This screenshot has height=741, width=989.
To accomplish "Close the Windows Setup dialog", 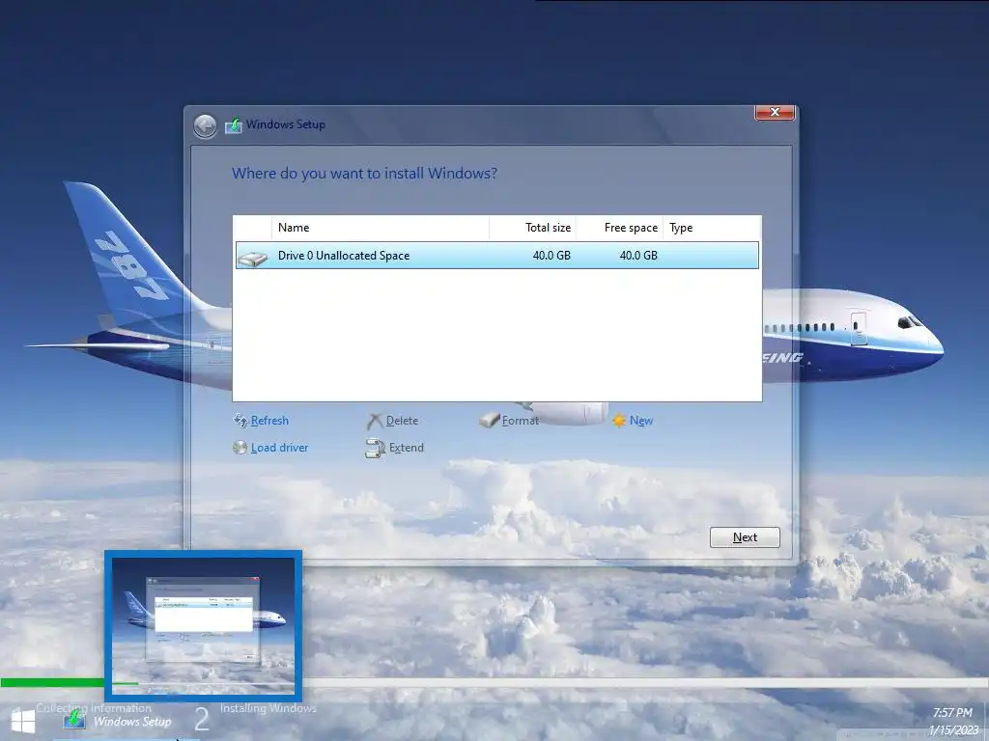I will (x=775, y=112).
